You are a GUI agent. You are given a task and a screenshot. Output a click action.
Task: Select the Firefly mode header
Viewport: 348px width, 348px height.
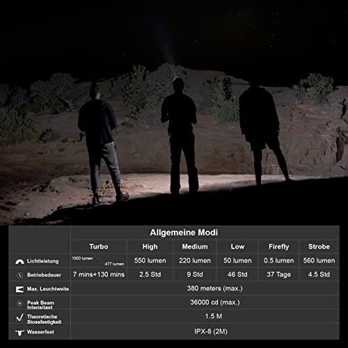pos(279,246)
